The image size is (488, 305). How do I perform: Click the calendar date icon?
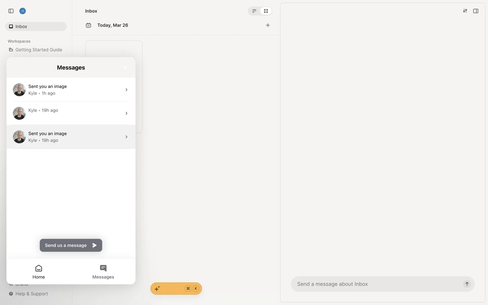tap(88, 25)
